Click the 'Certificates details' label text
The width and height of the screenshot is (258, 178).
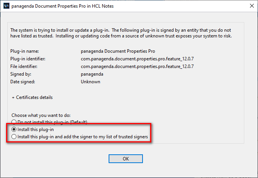click(x=34, y=97)
